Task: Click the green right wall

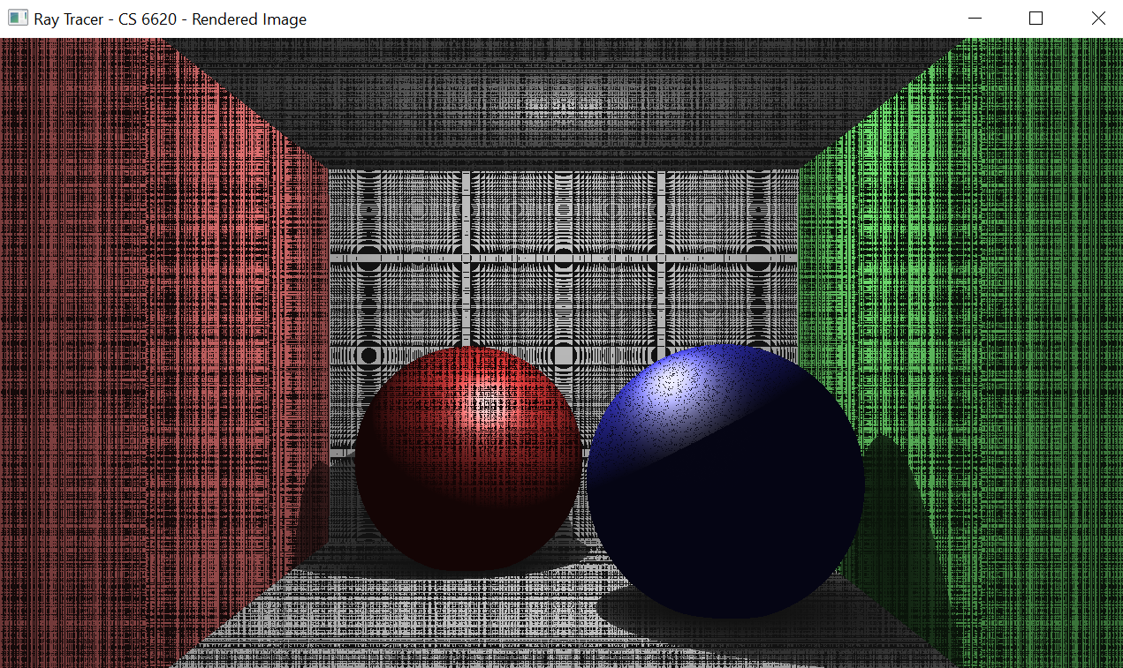Action: tap(972, 309)
